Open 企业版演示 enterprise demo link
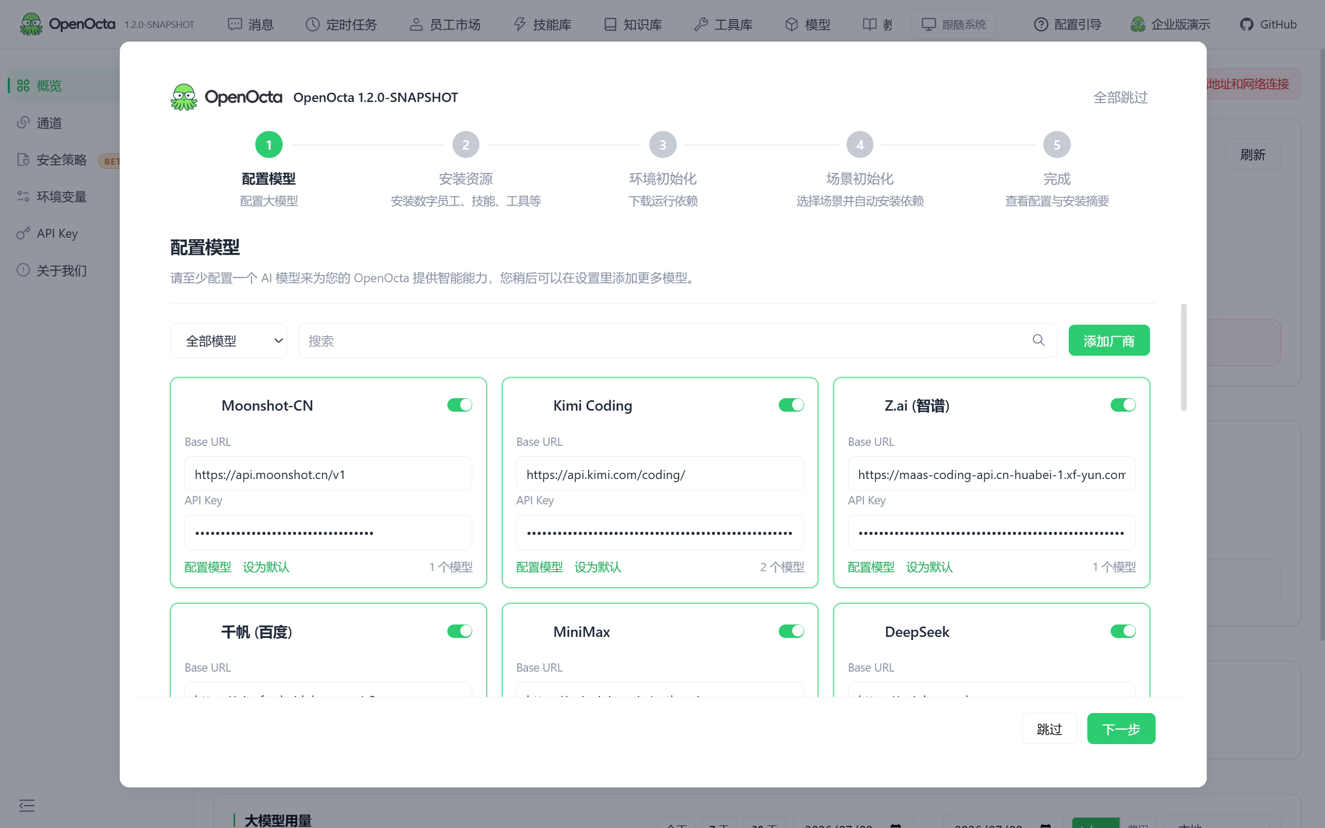The image size is (1325, 828). (x=1170, y=24)
